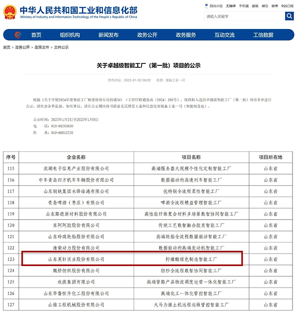The image size is (296, 315).
Task: Click sequence number 123 in the table
Action: (11, 260)
